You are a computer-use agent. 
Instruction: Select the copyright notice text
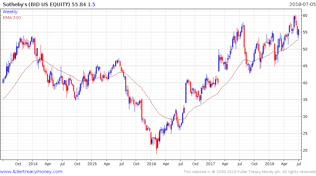[x=250, y=172]
